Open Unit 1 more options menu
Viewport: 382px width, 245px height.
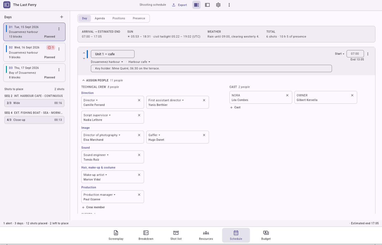click(368, 54)
